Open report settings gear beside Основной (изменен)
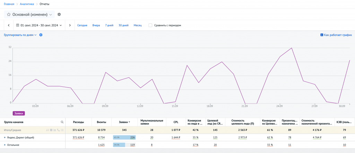The image size is (355, 153). tap(59, 15)
